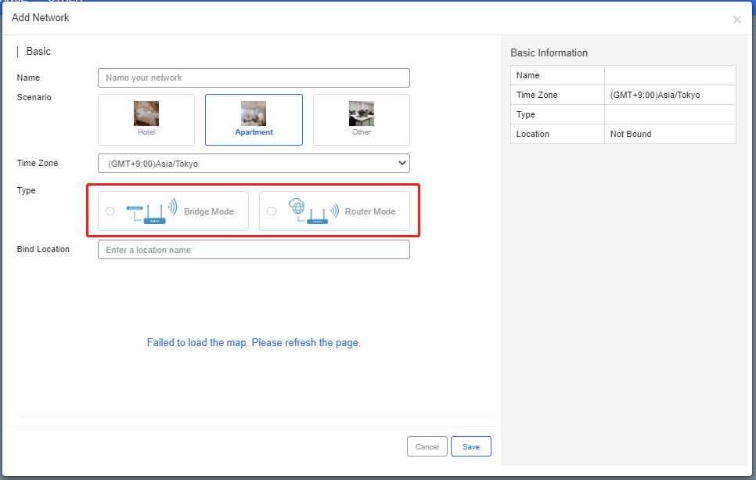
Task: Click the Bind Location label
Action: click(x=43, y=250)
